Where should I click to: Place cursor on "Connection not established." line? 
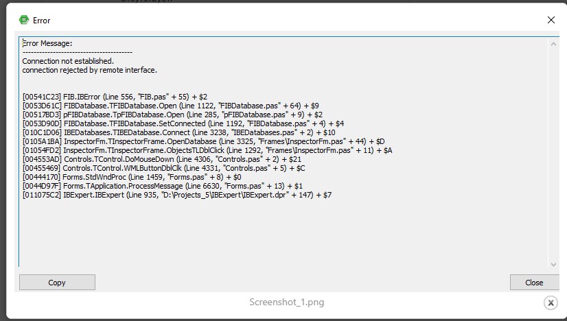click(x=68, y=61)
